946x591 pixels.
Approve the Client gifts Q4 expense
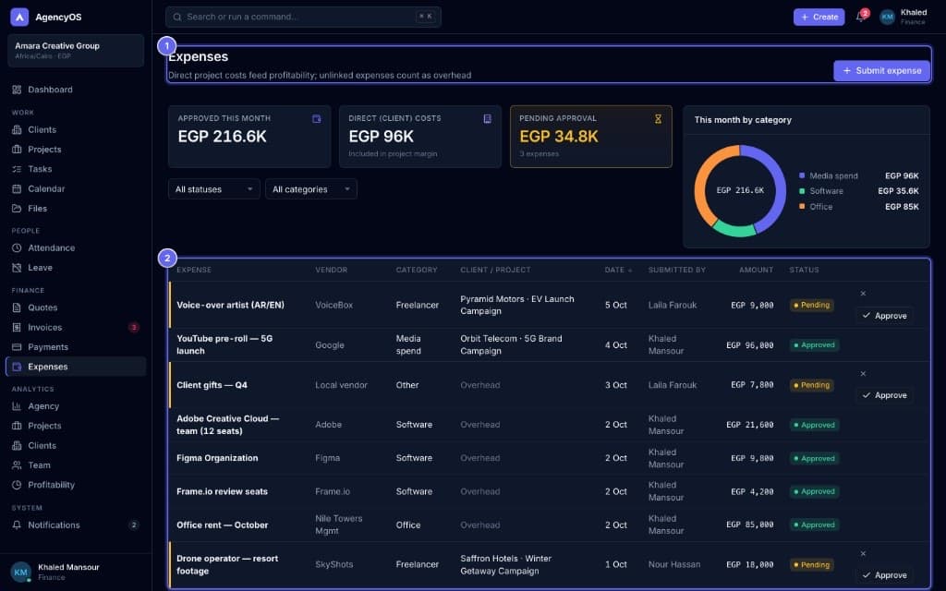(x=884, y=395)
